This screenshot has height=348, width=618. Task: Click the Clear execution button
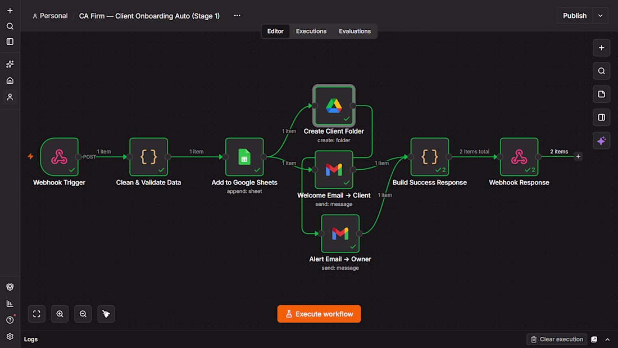tap(557, 340)
